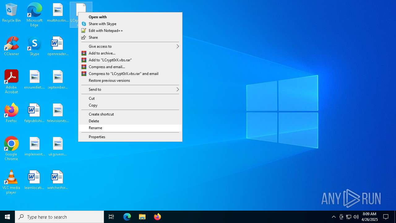Click the taskbar search box
This screenshot has height=223, width=396.
point(59,217)
